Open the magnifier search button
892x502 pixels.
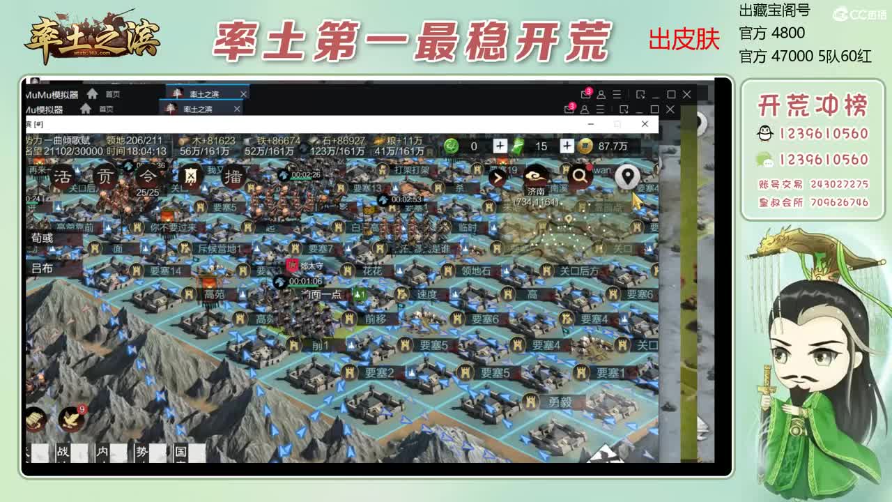[580, 177]
